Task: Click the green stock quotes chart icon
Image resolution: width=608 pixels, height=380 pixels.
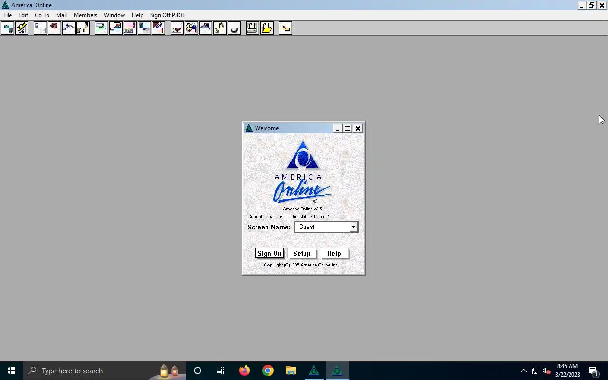Action: [x=102, y=28]
